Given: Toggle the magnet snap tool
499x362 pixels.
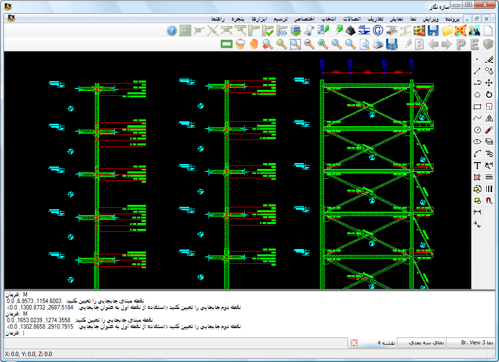Looking at the screenshot, I should 489,201.
